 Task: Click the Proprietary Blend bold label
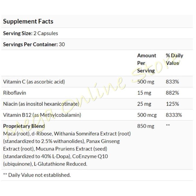(x=24, y=126)
